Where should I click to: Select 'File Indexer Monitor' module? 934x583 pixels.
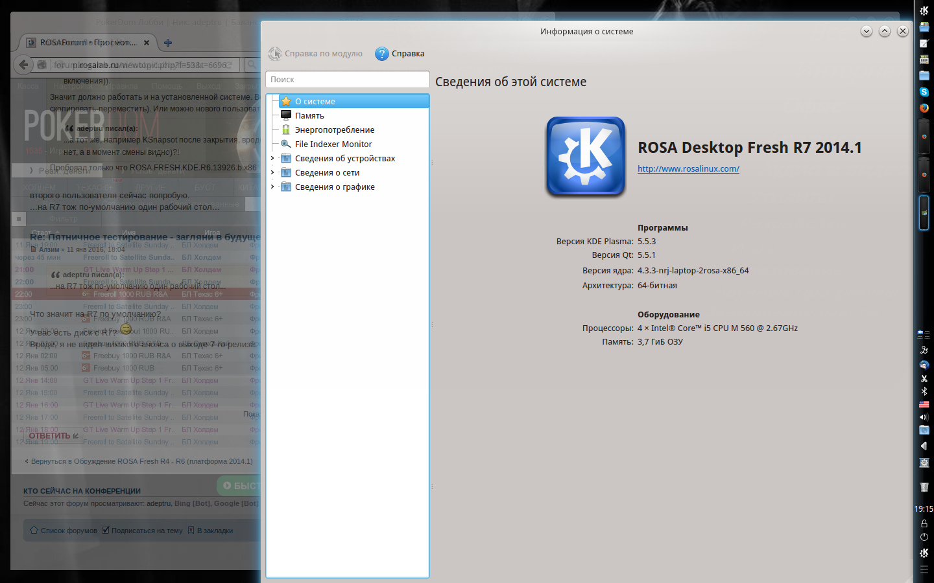[x=333, y=144]
